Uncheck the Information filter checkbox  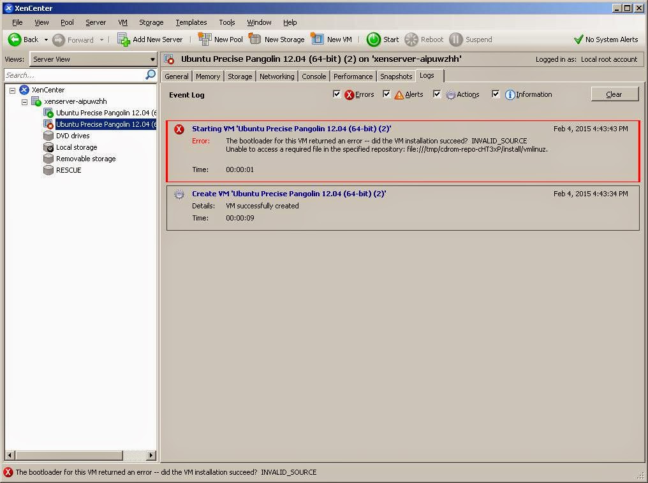496,94
